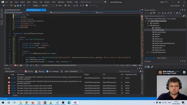The image size is (187, 105).
Task: Switch to the nativeUIShowcaseClient* document tab
Action: point(13,10)
